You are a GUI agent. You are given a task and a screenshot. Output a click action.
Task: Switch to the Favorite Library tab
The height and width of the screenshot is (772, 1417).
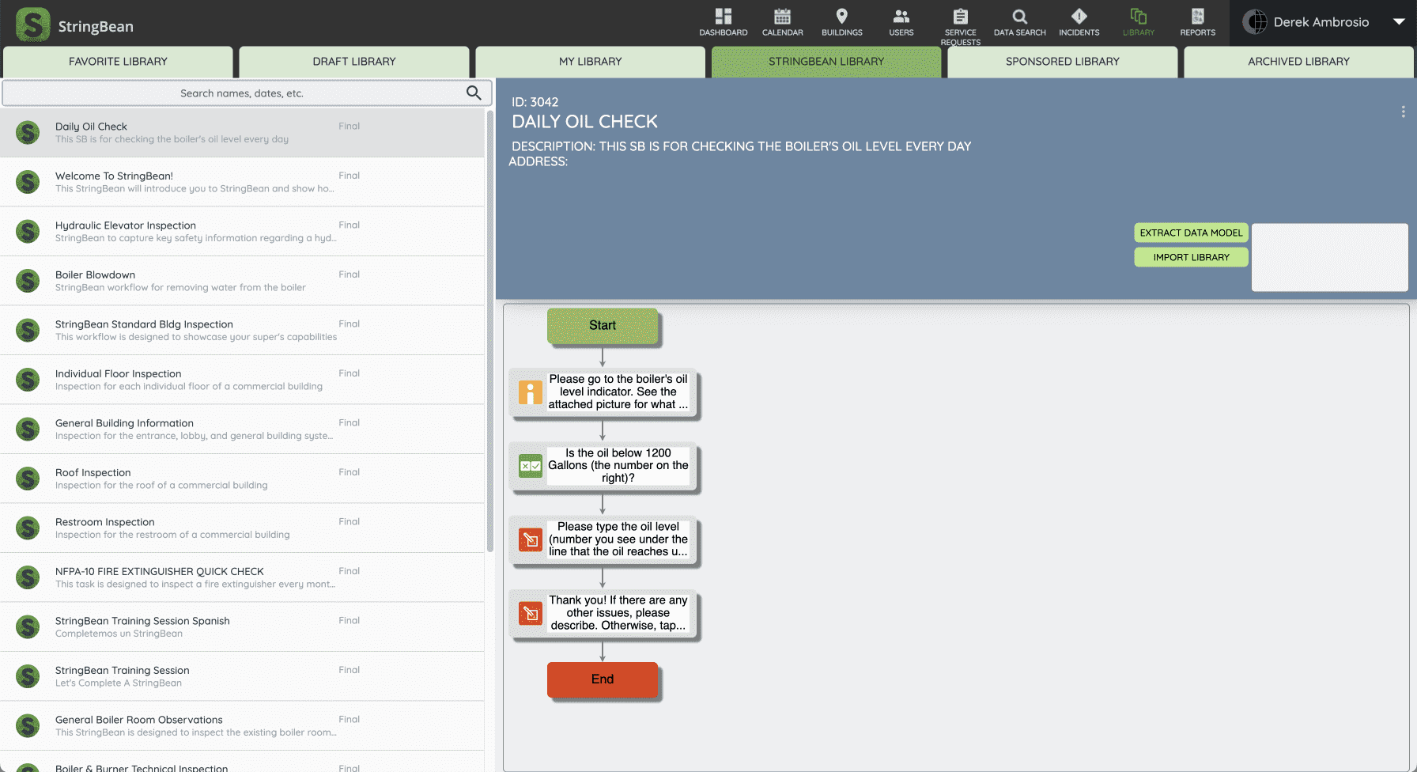click(118, 62)
